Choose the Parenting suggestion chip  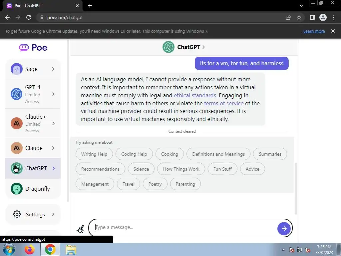click(185, 184)
